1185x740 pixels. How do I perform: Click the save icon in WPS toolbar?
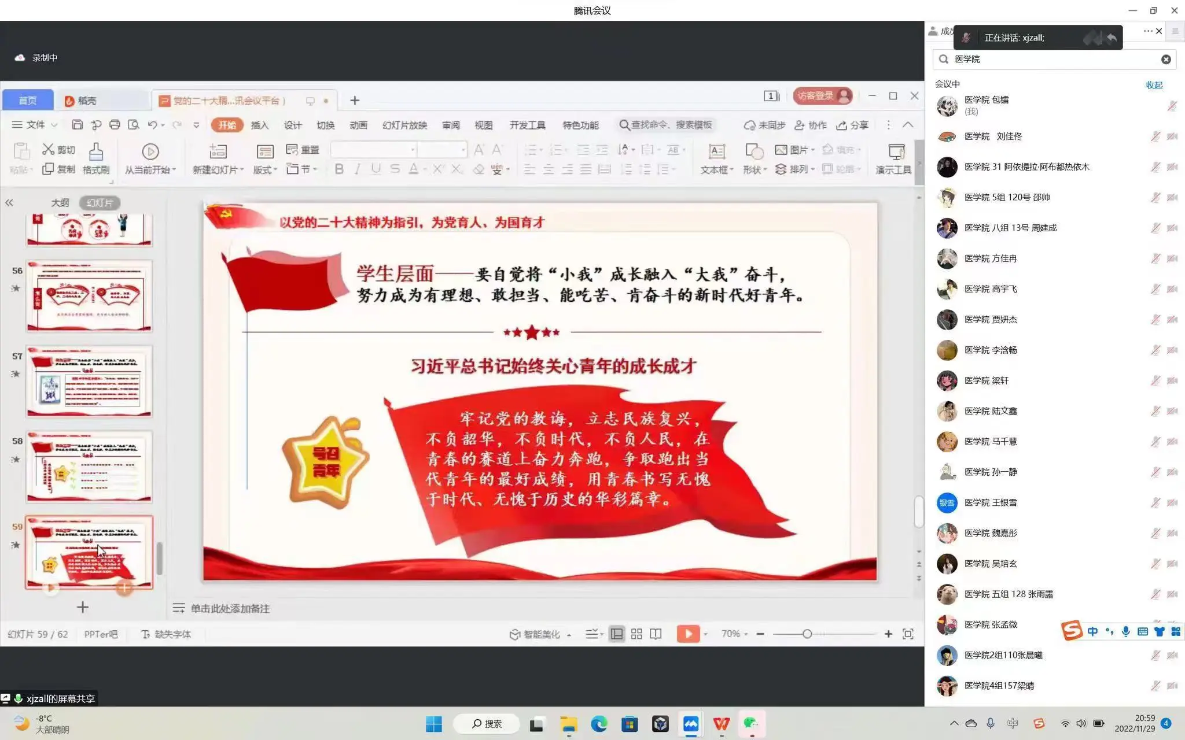point(78,125)
